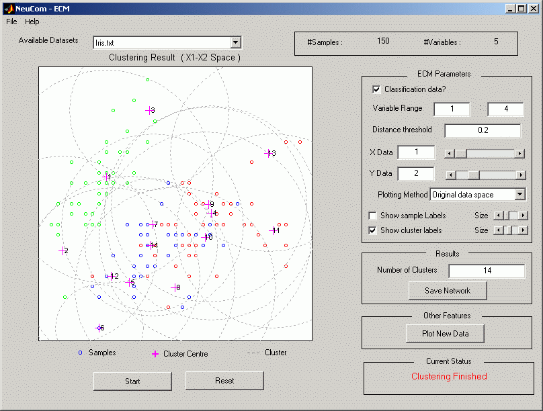Click the X Data slider thumb
Viewport: 543px width, 411px height.
point(461,153)
